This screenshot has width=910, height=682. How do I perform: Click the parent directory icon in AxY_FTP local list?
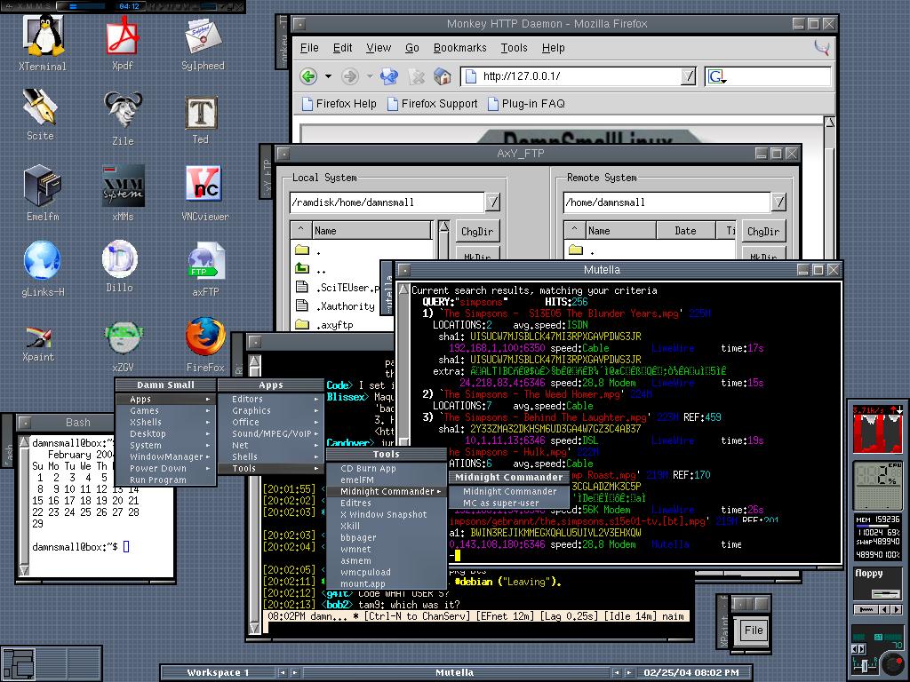(x=302, y=268)
